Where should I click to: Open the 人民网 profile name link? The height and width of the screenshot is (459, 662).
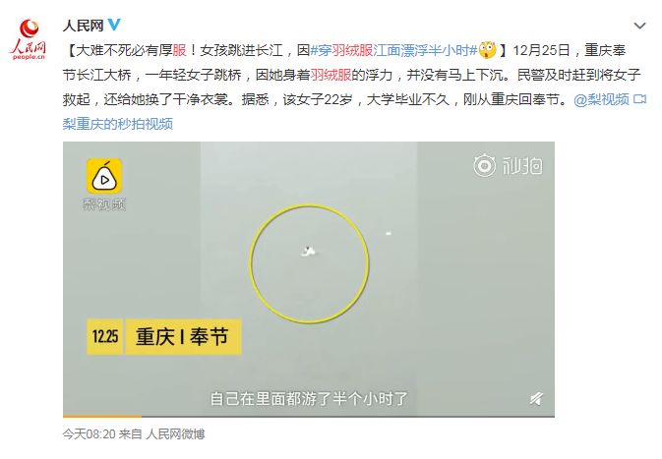[84, 26]
